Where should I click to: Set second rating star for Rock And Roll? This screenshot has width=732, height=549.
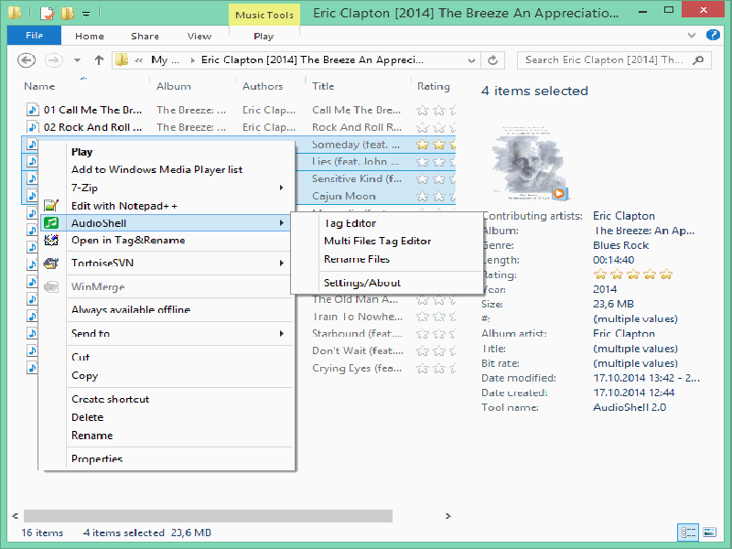439,127
